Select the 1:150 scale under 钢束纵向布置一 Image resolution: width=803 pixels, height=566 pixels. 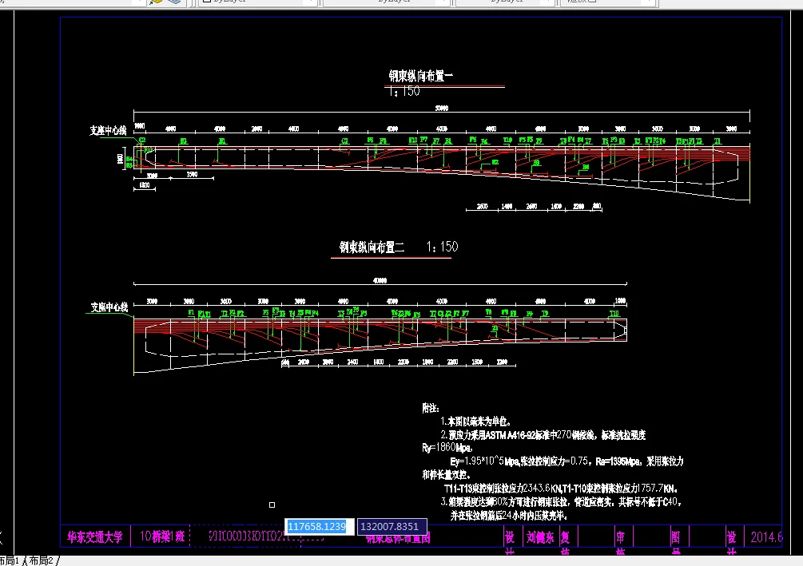pyautogui.click(x=403, y=92)
